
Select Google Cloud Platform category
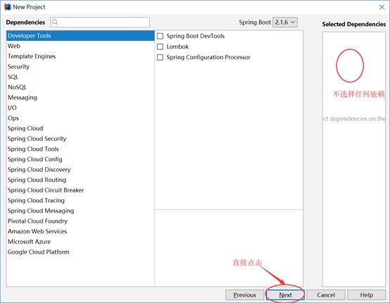click(80, 252)
